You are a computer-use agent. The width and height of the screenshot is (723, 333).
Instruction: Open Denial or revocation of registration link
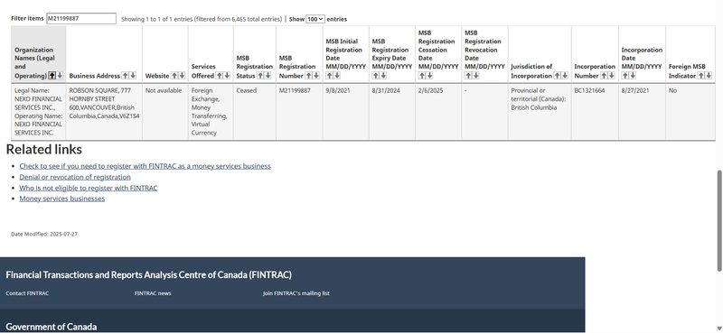[75, 177]
